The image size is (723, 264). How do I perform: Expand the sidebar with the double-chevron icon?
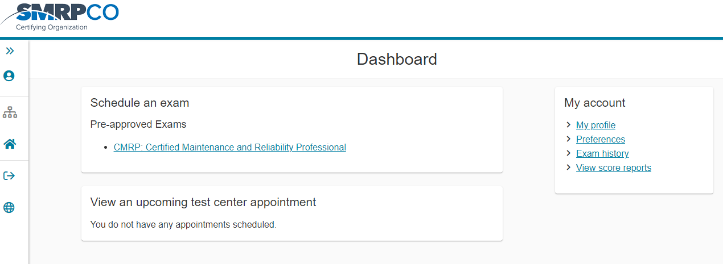[x=10, y=51]
